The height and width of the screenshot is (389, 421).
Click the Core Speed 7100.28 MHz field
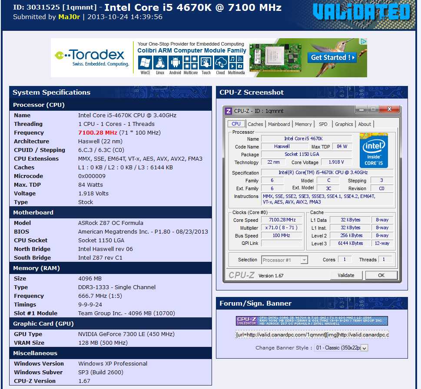pos(282,220)
